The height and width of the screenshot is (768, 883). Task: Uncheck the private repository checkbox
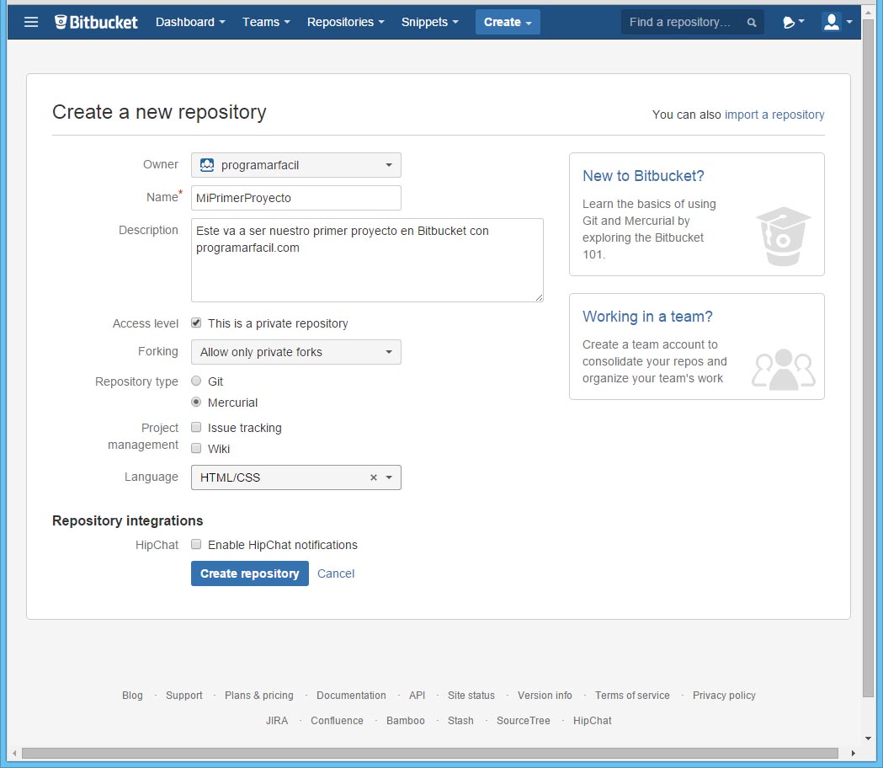click(x=196, y=323)
